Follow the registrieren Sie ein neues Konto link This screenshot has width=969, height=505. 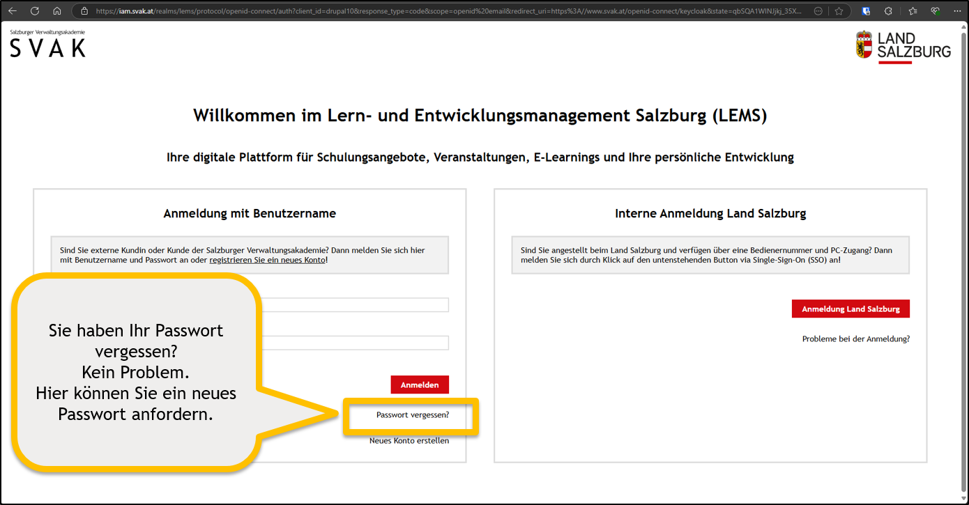(x=268, y=260)
